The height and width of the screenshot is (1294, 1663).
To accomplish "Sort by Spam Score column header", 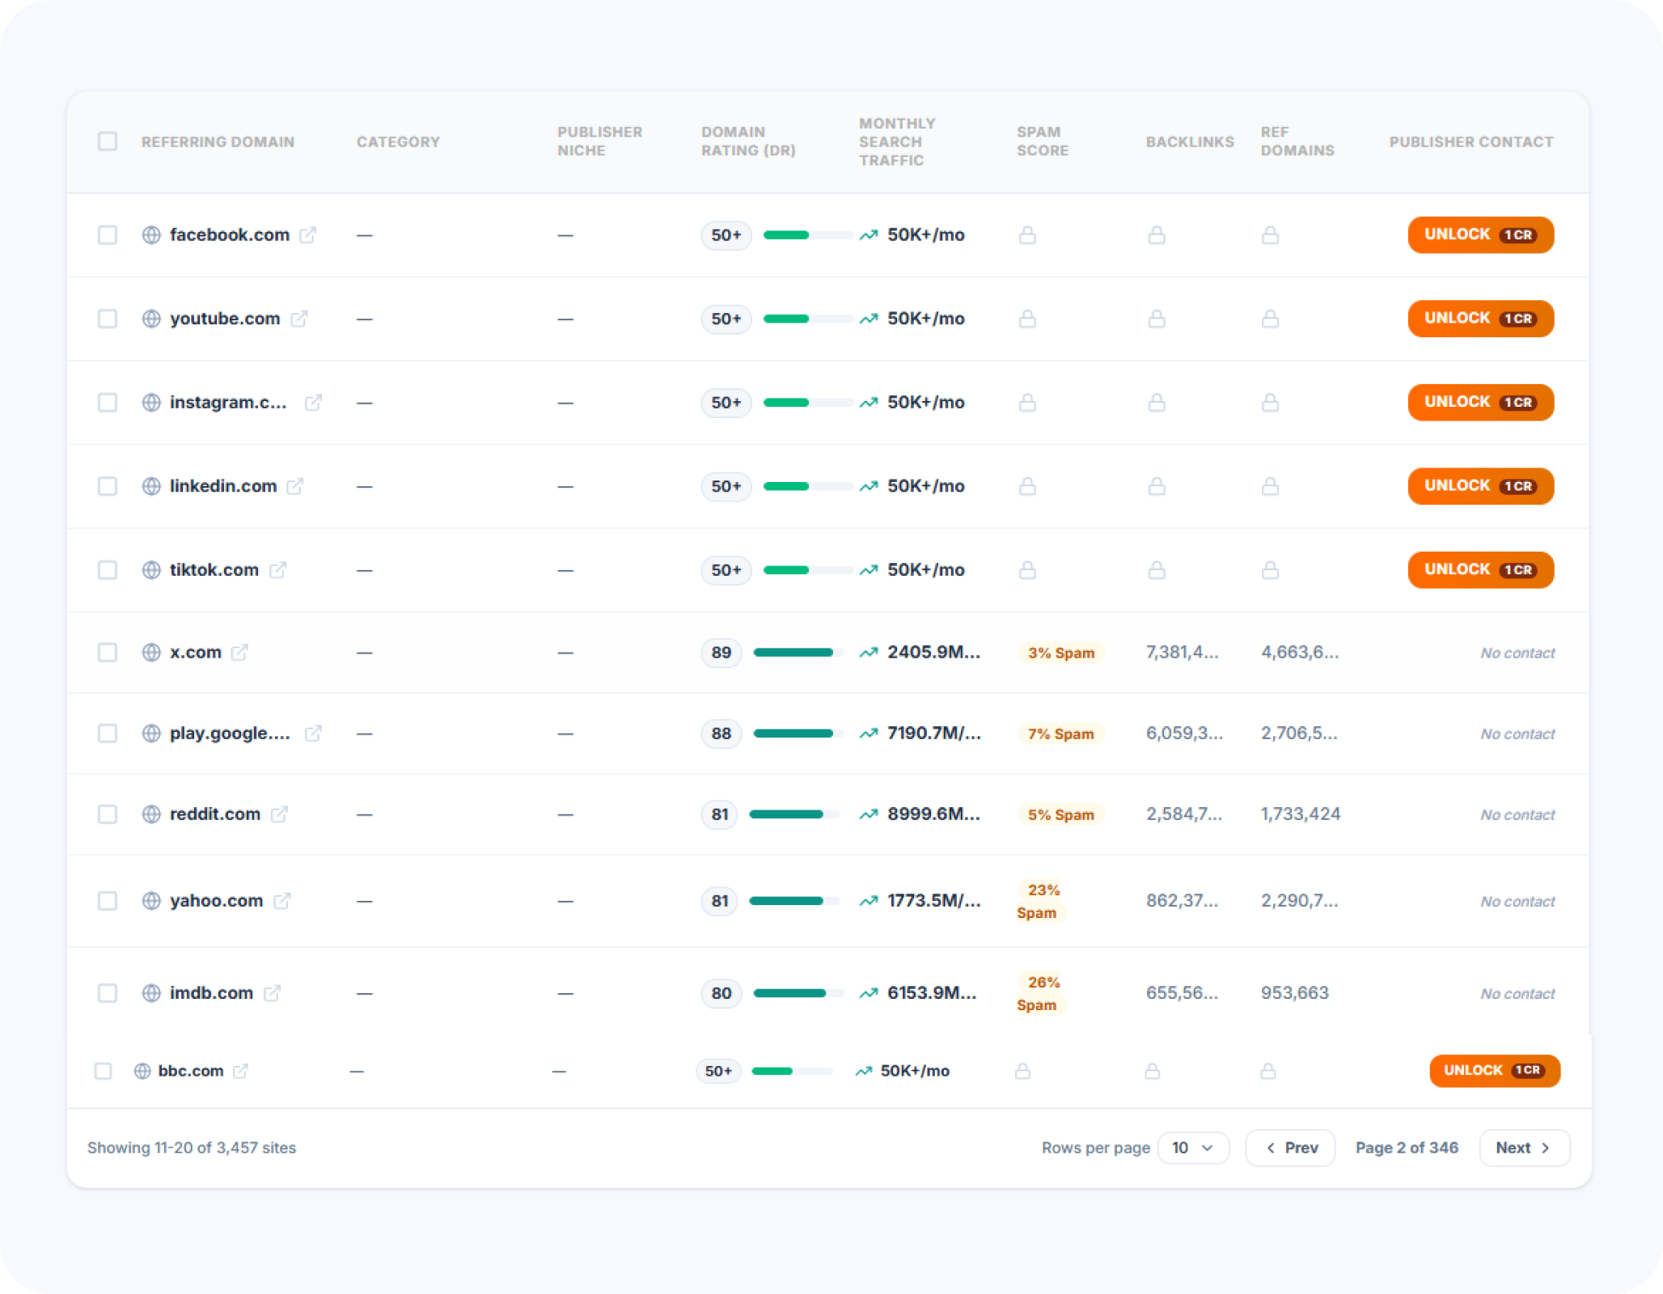I will (x=1043, y=142).
